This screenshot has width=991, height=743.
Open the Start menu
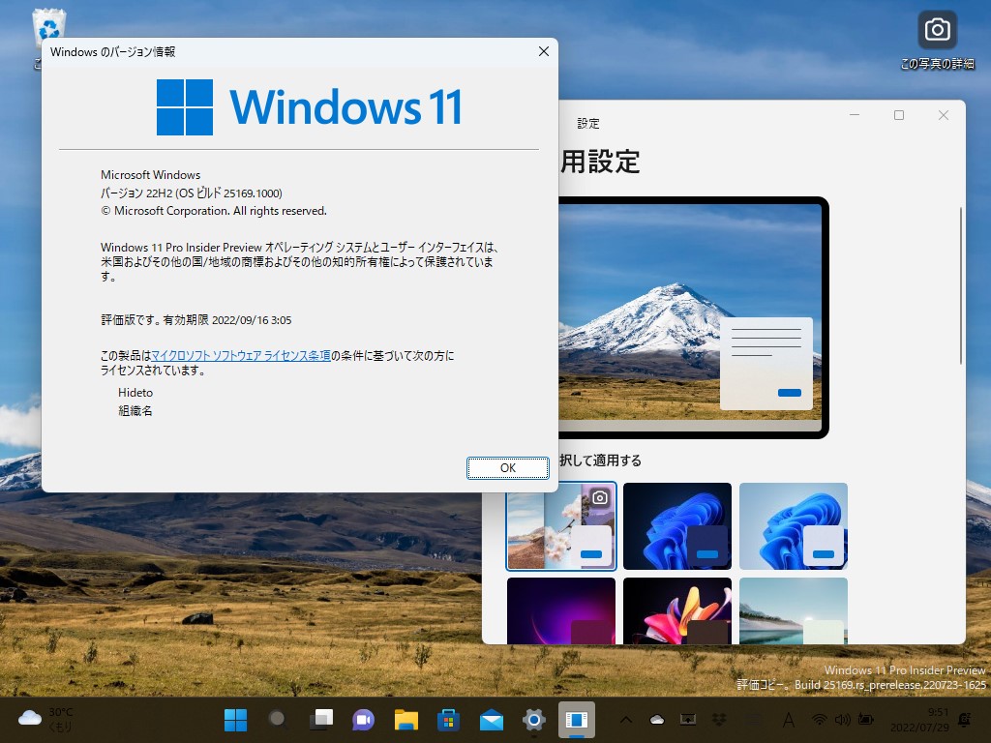point(235,720)
